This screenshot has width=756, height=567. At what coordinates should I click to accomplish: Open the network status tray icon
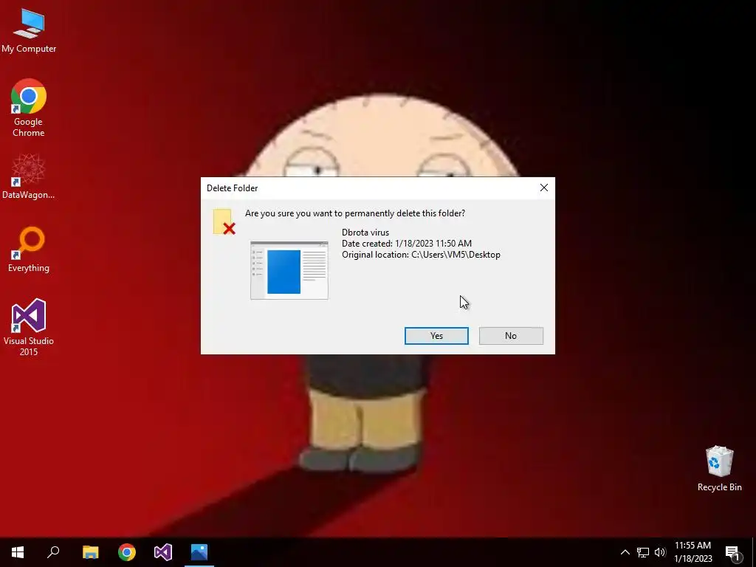[x=643, y=552]
